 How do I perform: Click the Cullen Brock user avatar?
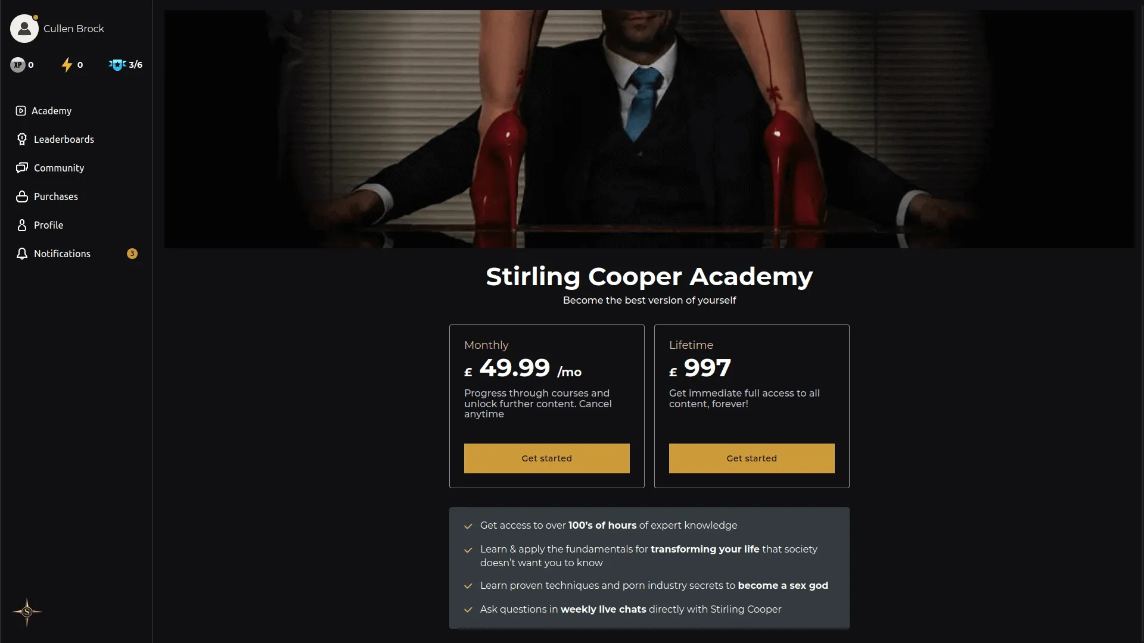point(24,29)
